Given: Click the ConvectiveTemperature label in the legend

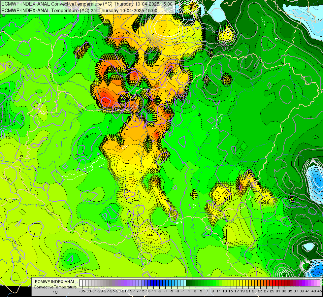Looking at the screenshot, I should pos(55,287).
